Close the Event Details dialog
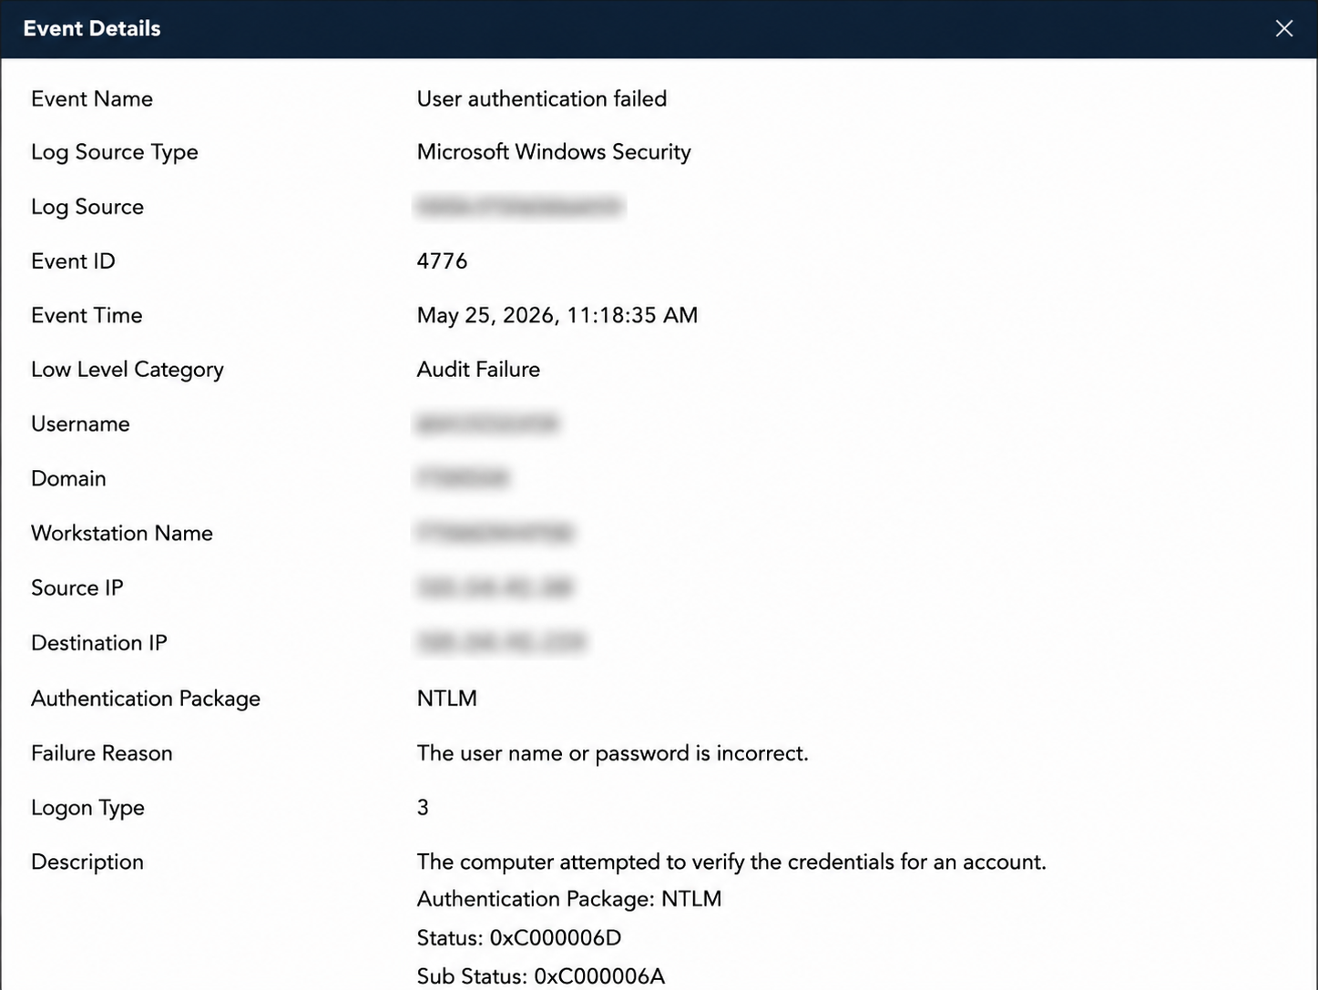The height and width of the screenshot is (990, 1318). click(1283, 28)
